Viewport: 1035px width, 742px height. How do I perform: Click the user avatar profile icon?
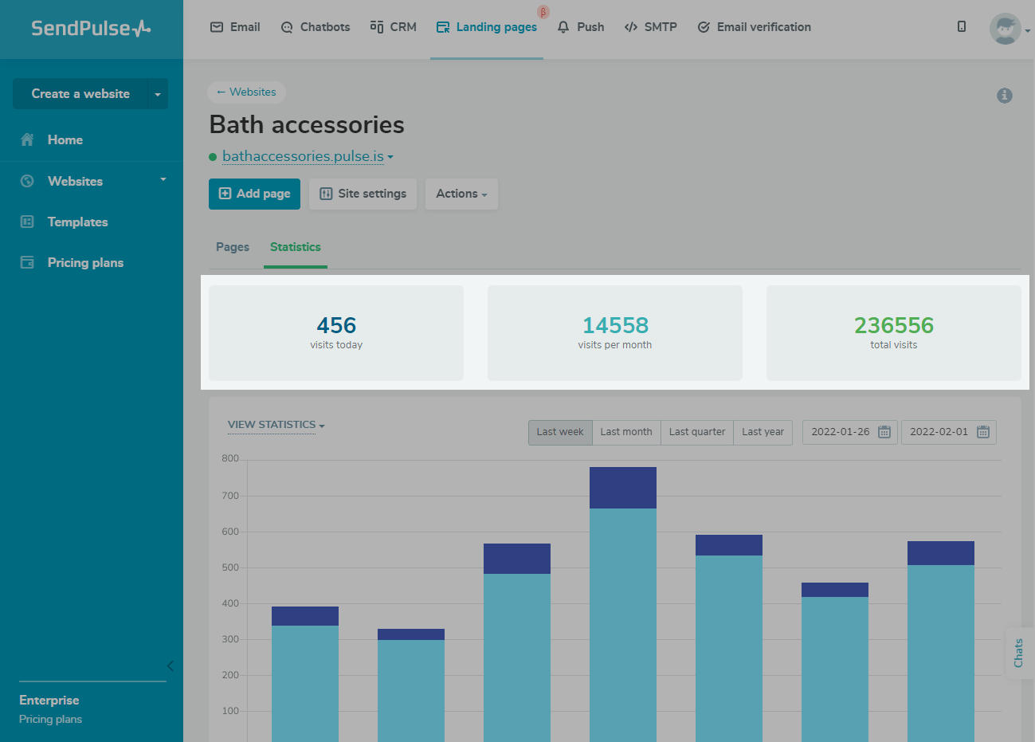click(x=1005, y=29)
